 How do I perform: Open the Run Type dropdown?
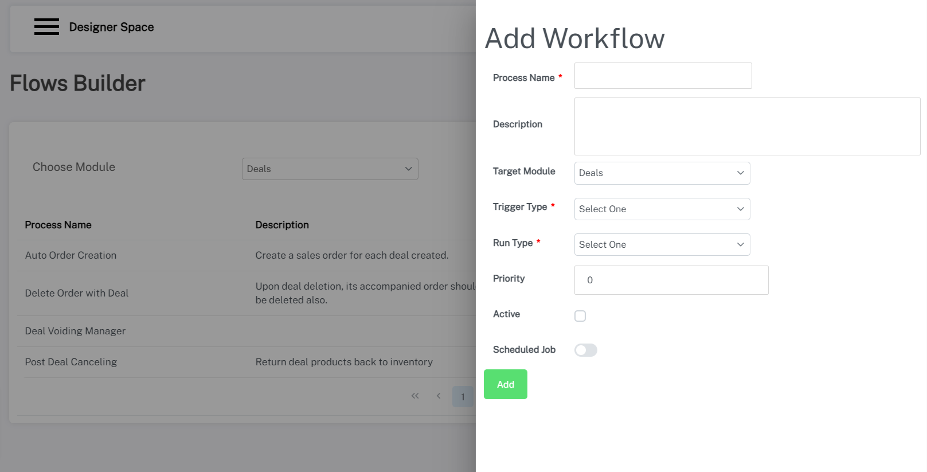click(x=662, y=245)
